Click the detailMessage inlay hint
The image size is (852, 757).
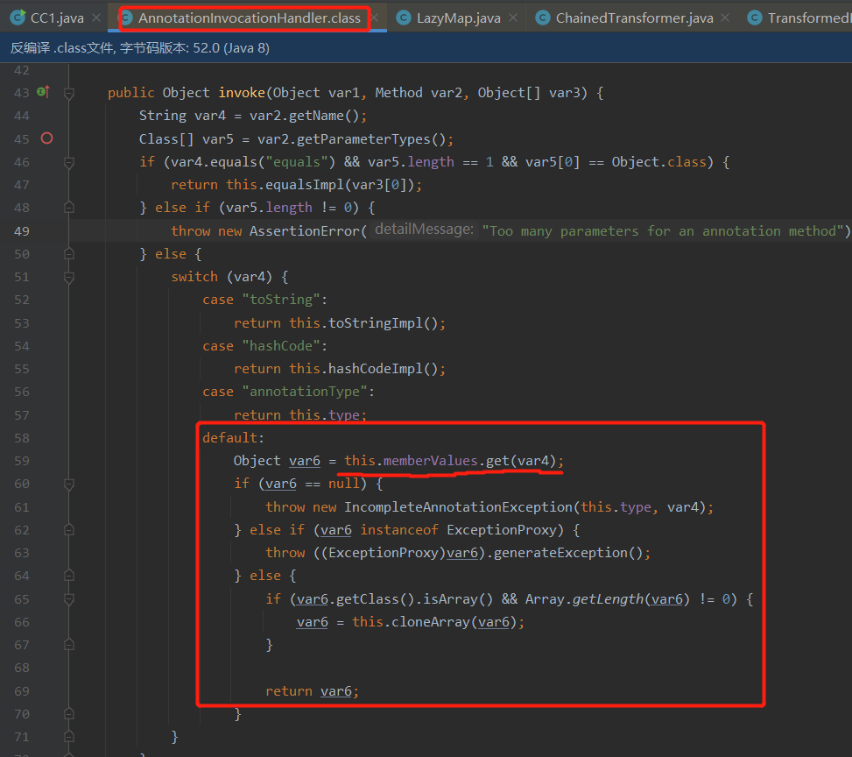click(424, 230)
